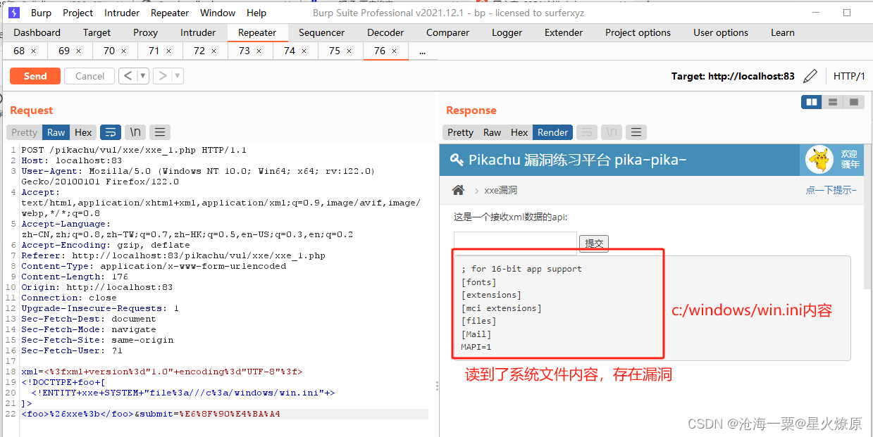
Task: Switch Request view to Raw
Action: point(56,132)
